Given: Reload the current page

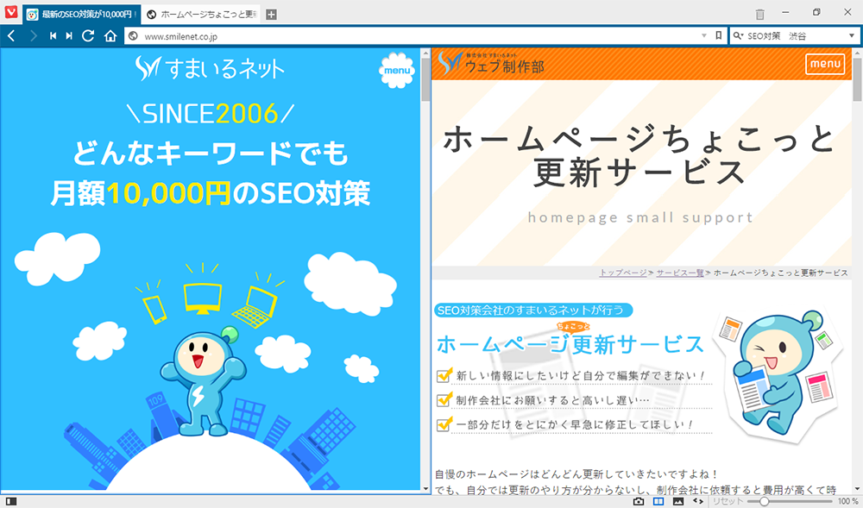Looking at the screenshot, I should tap(88, 35).
